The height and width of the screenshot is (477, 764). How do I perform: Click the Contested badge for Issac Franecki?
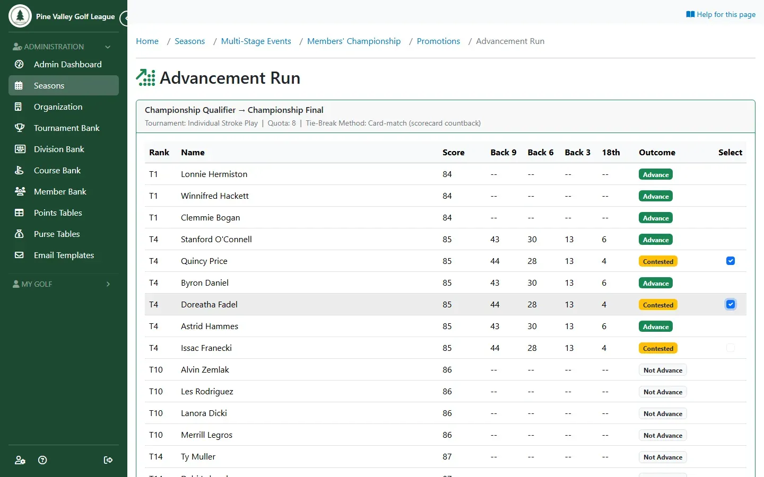click(658, 348)
